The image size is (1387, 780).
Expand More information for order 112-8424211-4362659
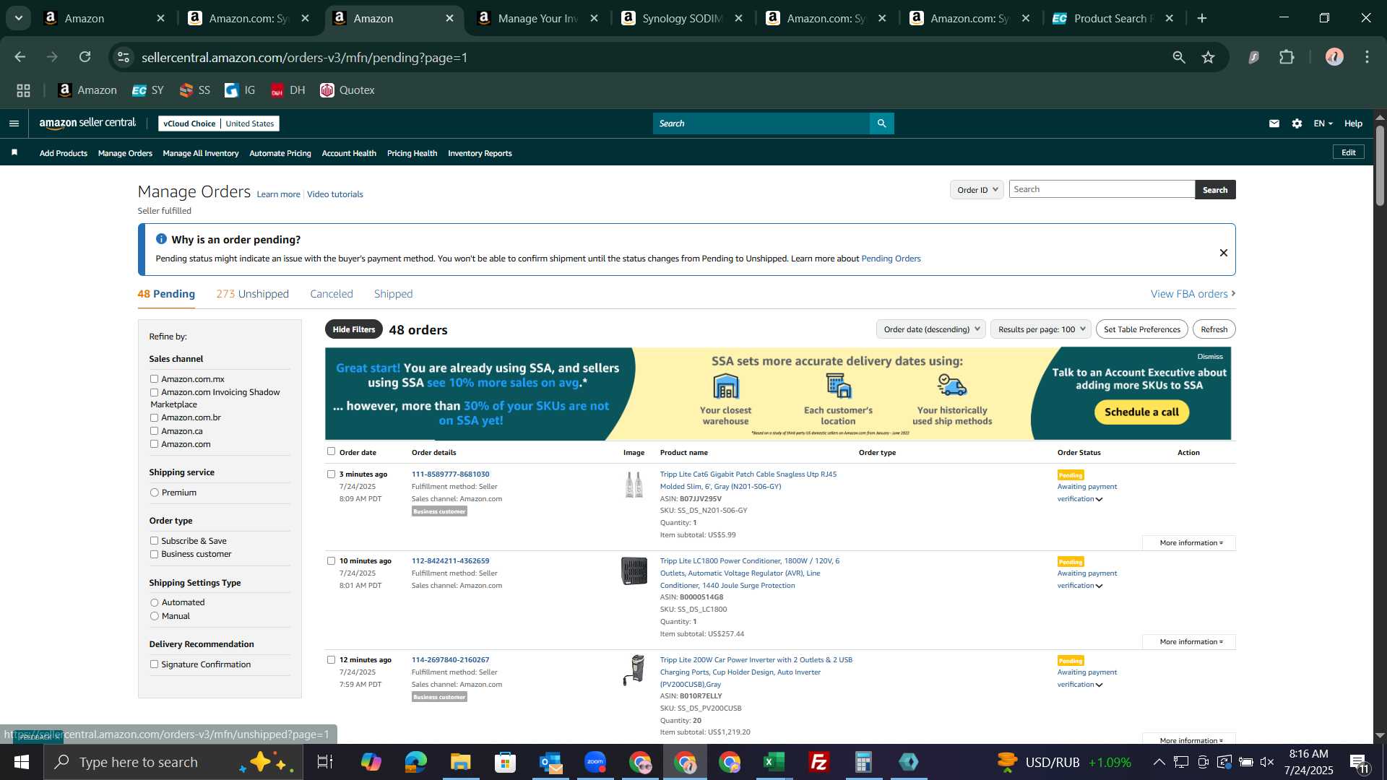(x=1190, y=641)
